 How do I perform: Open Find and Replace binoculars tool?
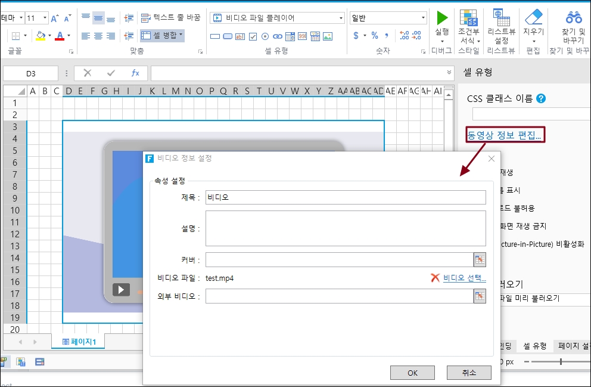574,17
